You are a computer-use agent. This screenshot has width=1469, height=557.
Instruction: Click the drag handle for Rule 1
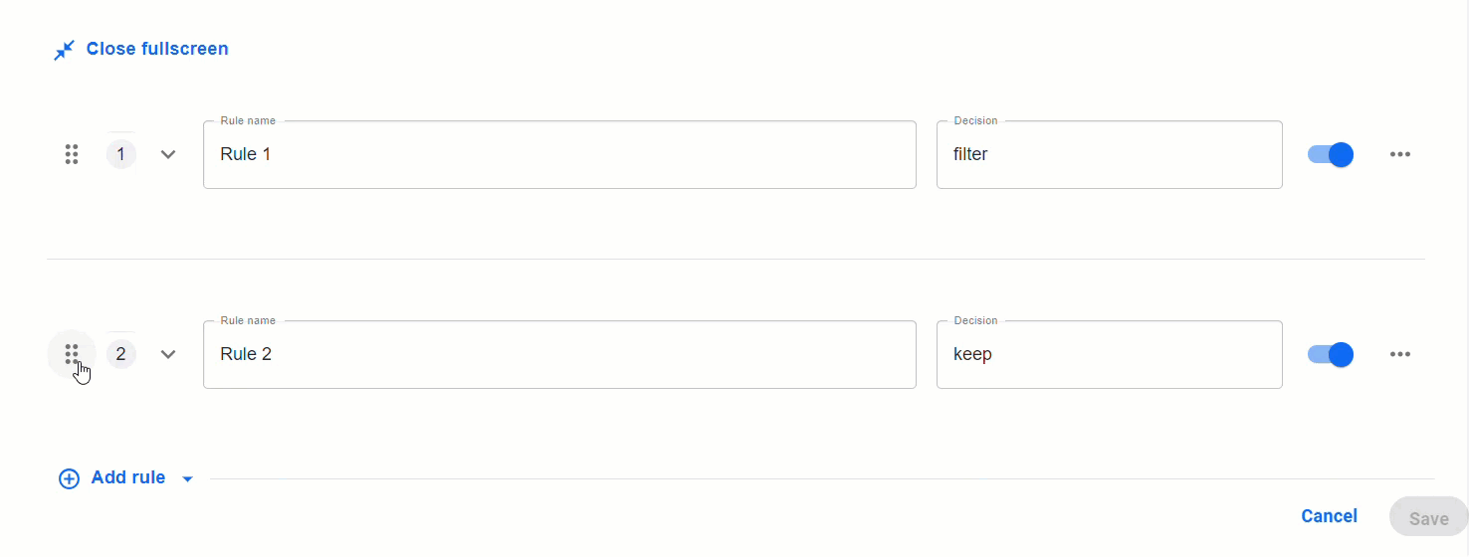pos(72,154)
